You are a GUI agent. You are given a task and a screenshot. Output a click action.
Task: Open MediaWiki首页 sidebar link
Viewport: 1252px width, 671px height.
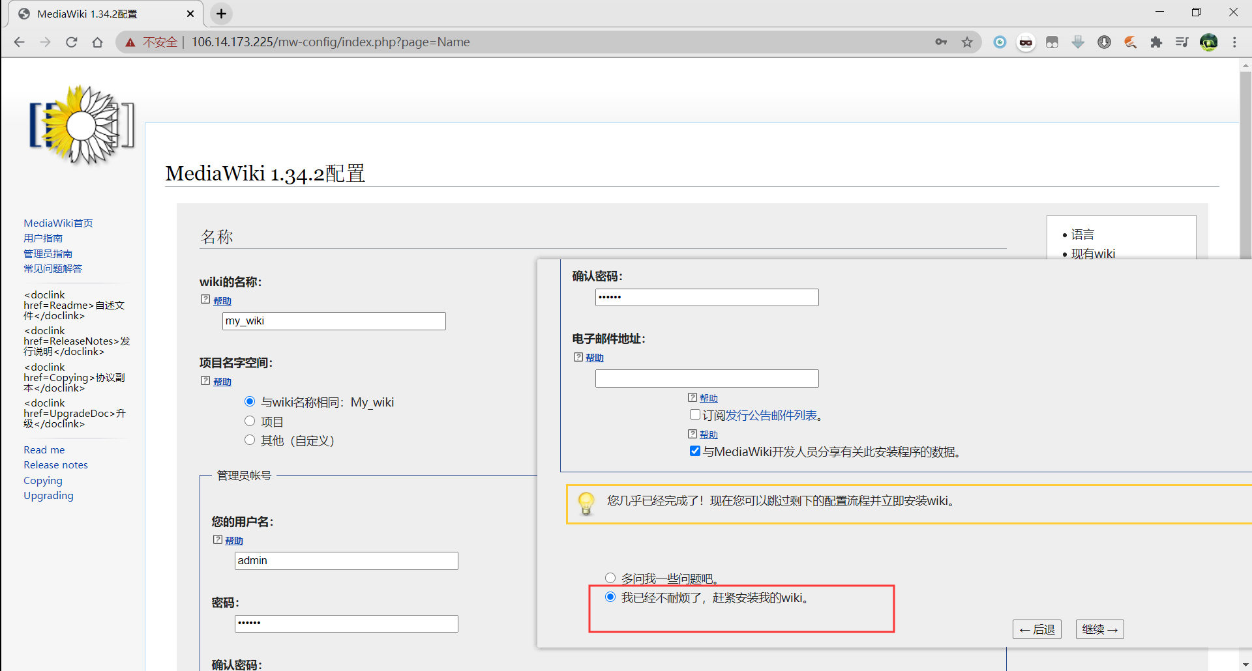[58, 223]
